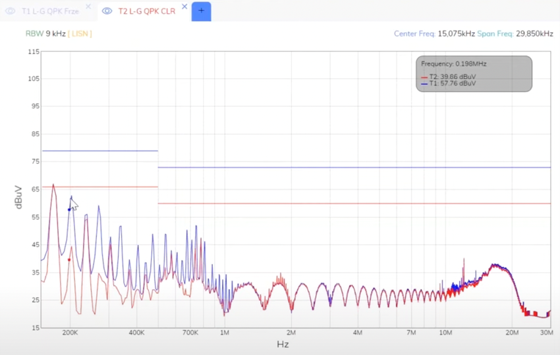Click the 15 y-axis tick label

click(x=36, y=327)
